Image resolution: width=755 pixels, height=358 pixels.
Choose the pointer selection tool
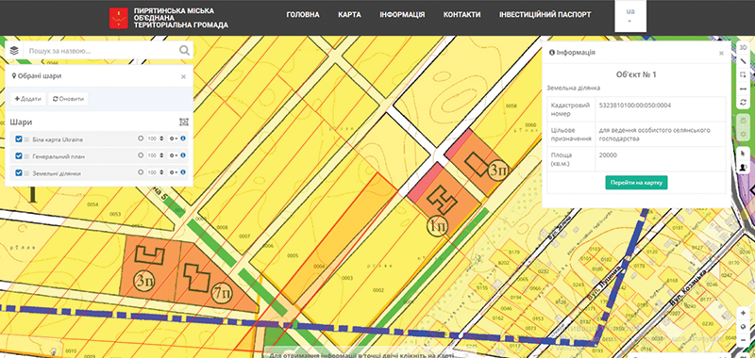tap(743, 153)
